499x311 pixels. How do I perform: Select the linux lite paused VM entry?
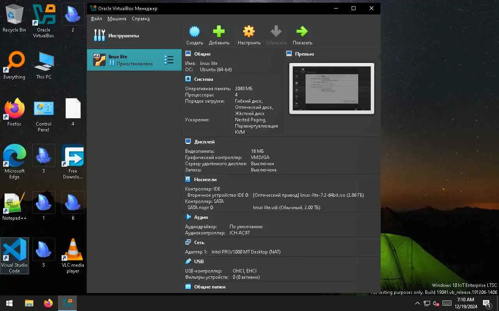(x=134, y=60)
